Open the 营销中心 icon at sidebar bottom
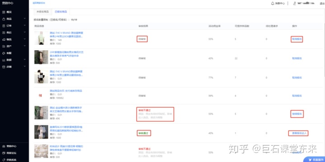Viewport: 325px width, 162px height. pyautogui.click(x=4, y=146)
